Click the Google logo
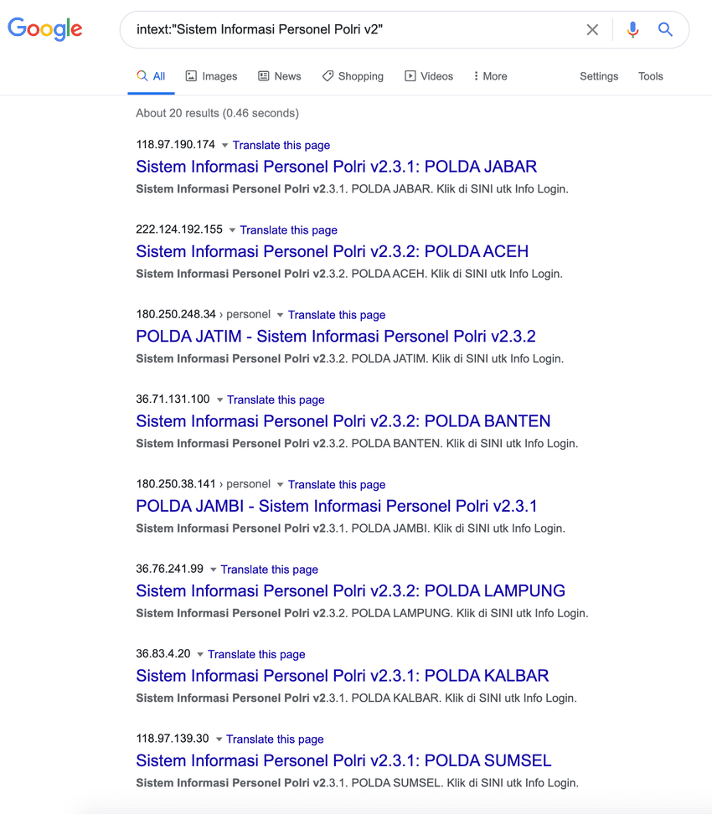The height and width of the screenshot is (814, 712). (45, 29)
